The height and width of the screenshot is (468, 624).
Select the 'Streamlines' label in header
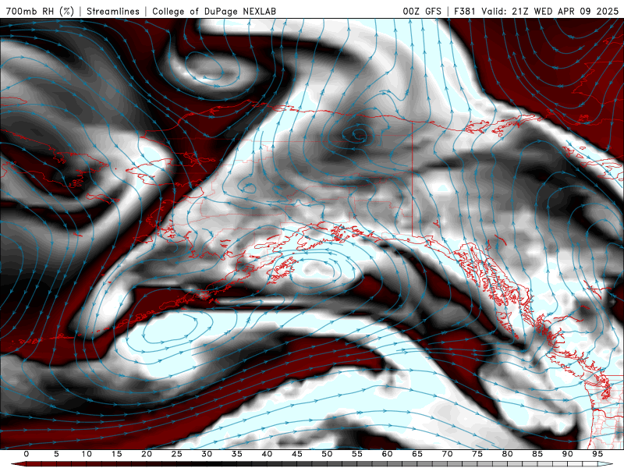pos(113,11)
